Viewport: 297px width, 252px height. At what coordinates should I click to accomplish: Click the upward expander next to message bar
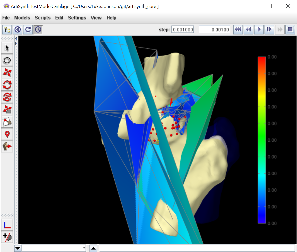click(93, 248)
